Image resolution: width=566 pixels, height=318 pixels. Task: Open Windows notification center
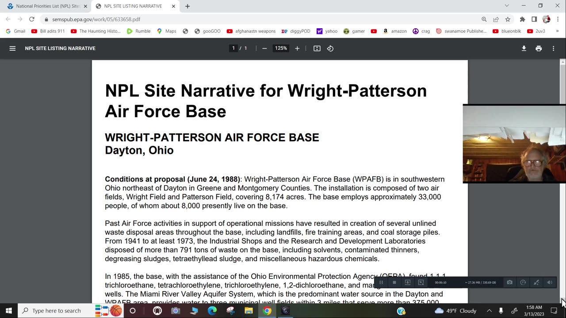pos(554,310)
